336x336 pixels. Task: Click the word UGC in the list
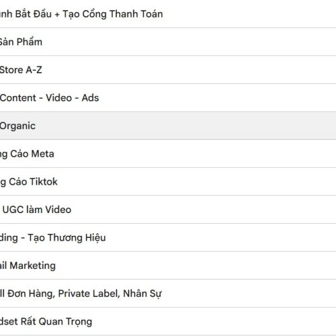13,210
